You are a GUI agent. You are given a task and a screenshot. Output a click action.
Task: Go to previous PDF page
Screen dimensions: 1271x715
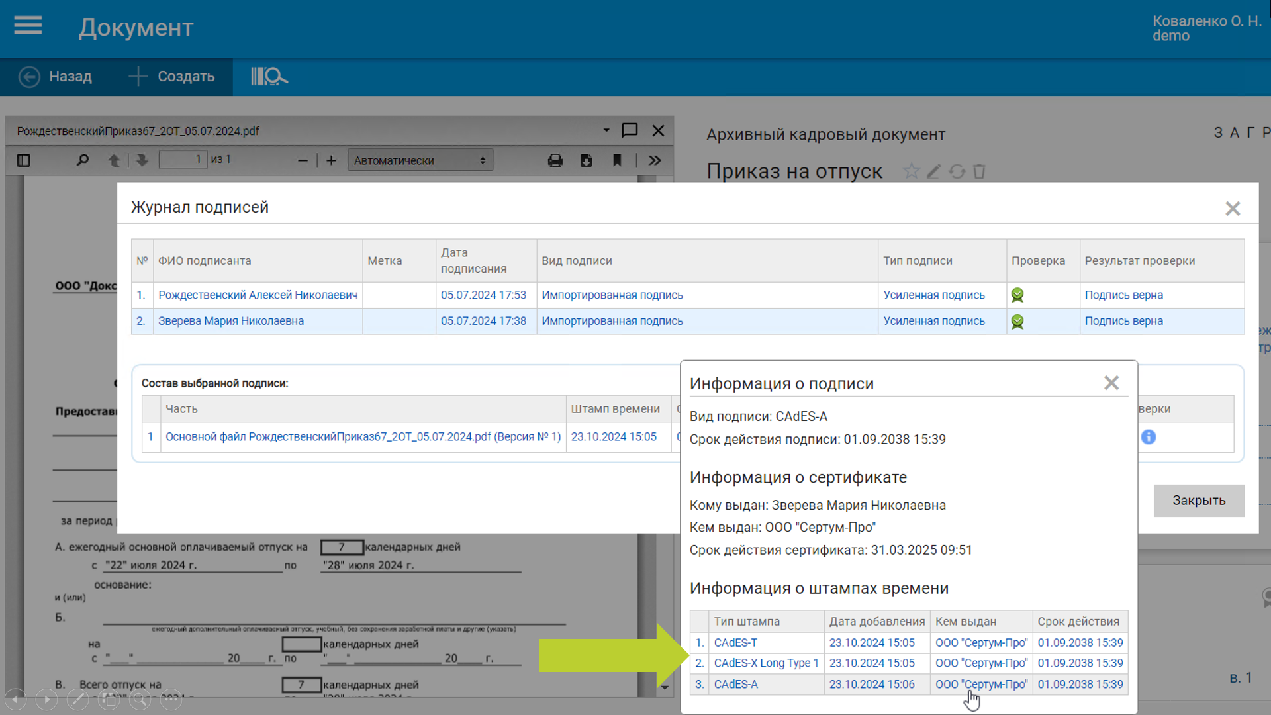(x=114, y=160)
